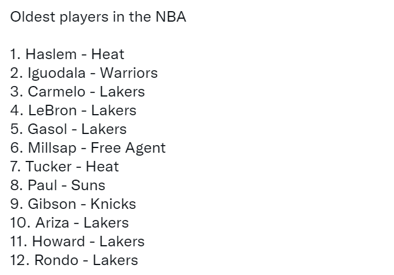The height and width of the screenshot is (275, 394).
Task: Click the Iguodala - Warriors entry
Action: coord(84,73)
